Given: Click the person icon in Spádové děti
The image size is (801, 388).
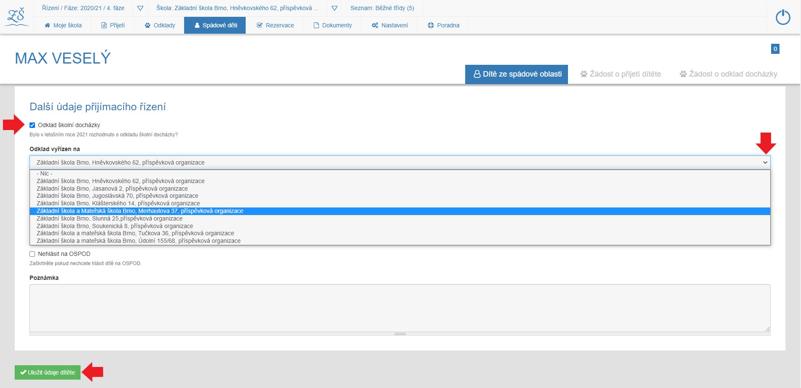Looking at the screenshot, I should pyautogui.click(x=197, y=25).
